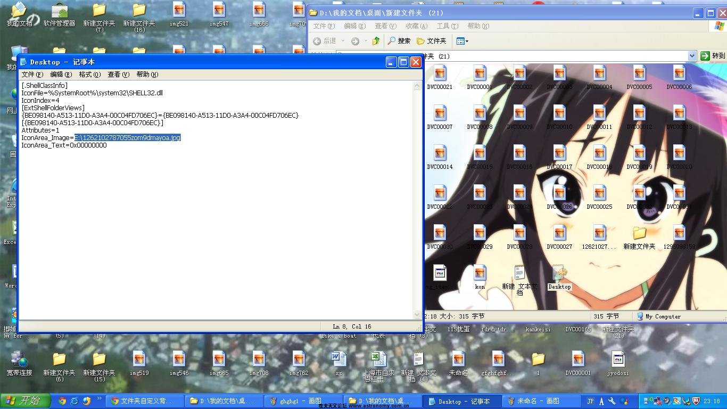Image resolution: width=727 pixels, height=409 pixels.
Task: Select file DVC00014 in Explorer
Action: click(440, 158)
